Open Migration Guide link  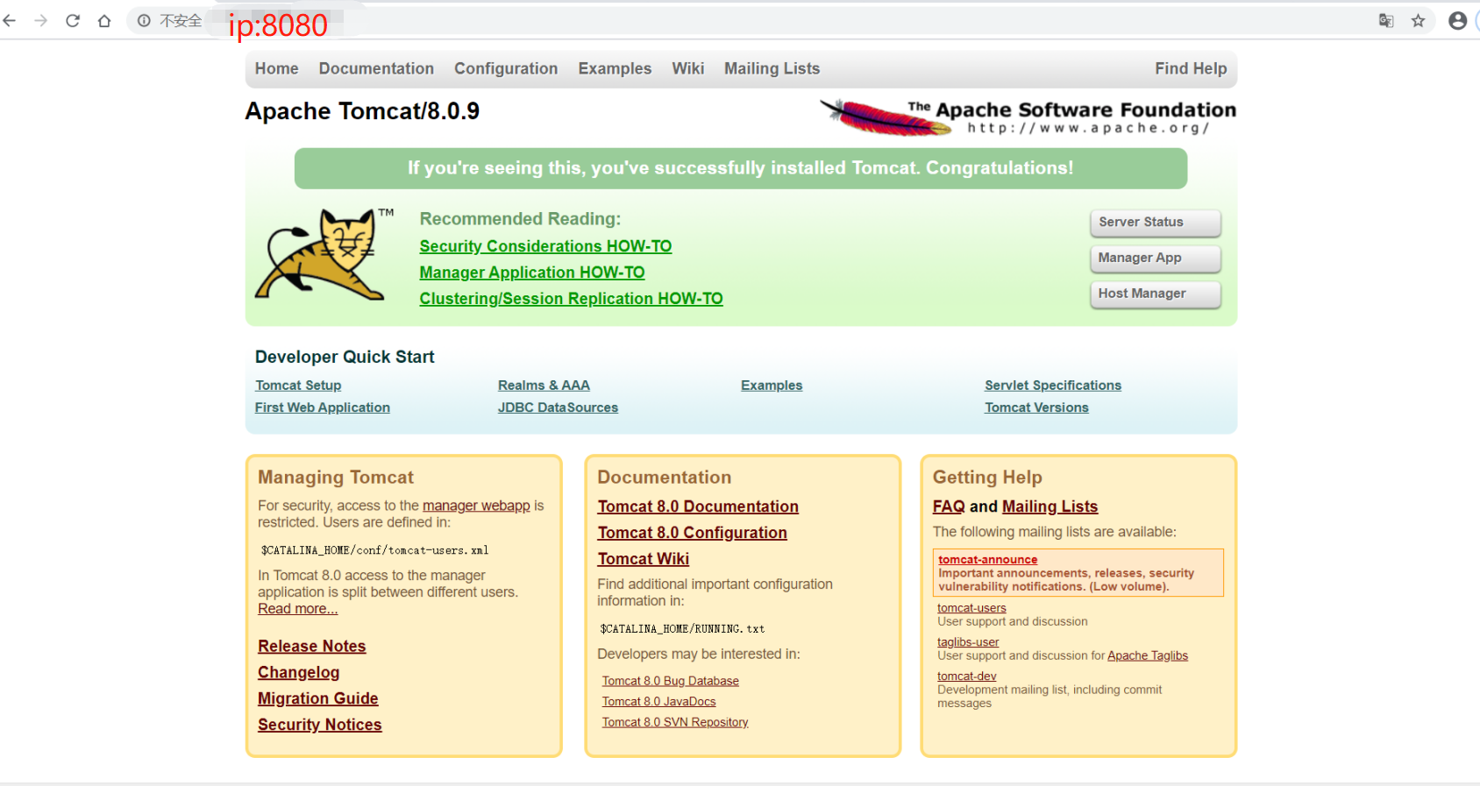tap(317, 698)
